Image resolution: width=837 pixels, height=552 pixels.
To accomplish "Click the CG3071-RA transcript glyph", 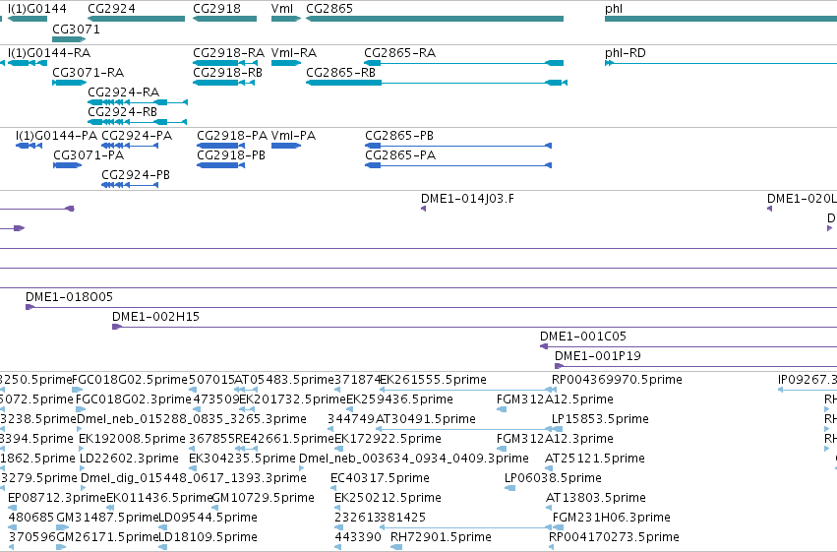I will (69, 83).
